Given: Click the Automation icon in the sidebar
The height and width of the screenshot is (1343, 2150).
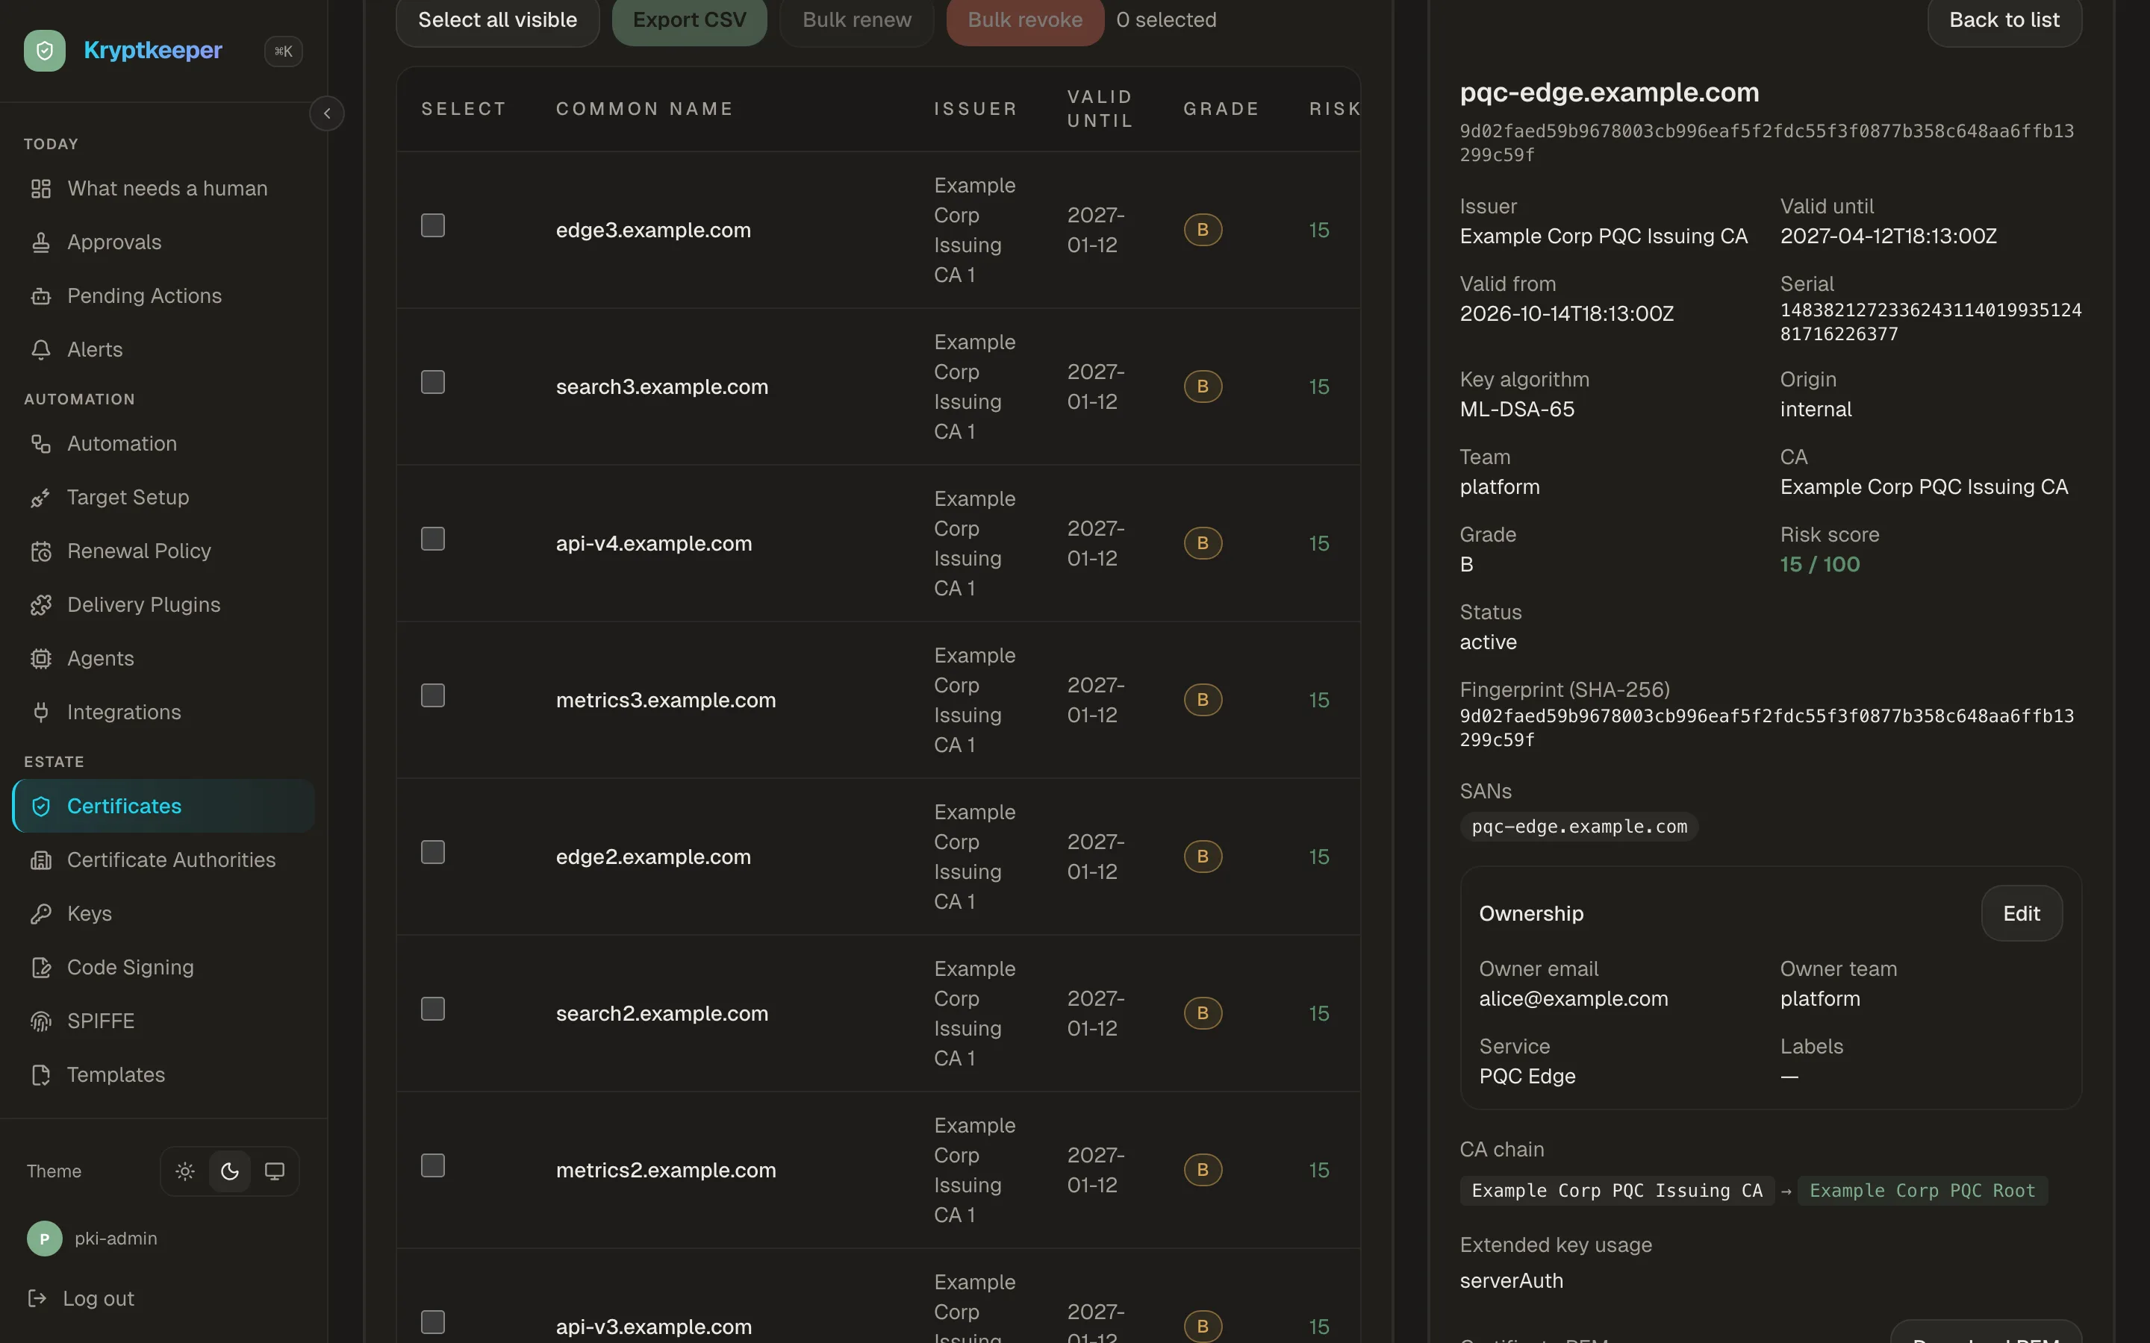Looking at the screenshot, I should click(41, 443).
